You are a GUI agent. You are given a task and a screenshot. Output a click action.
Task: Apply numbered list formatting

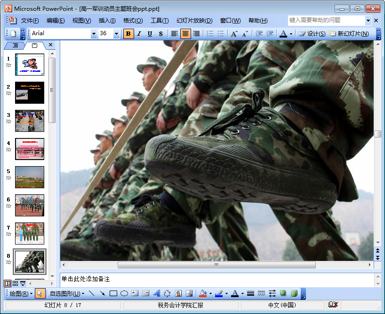point(210,33)
